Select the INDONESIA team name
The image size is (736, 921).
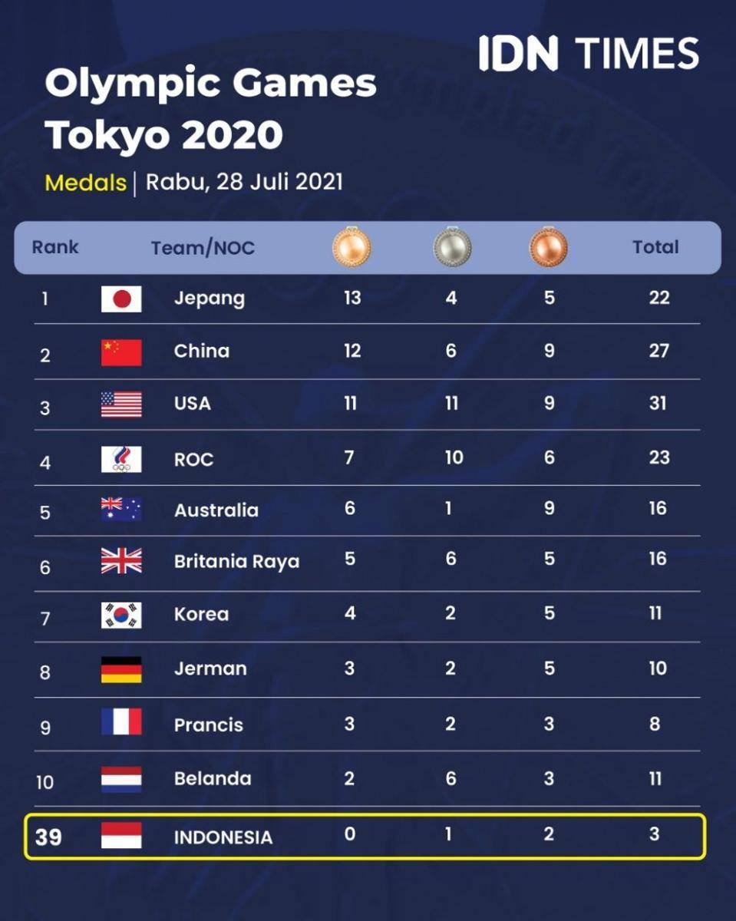pyautogui.click(x=223, y=837)
